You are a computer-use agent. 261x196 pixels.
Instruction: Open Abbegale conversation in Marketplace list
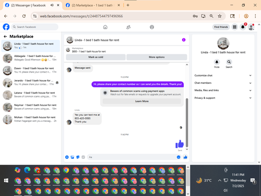[31, 58]
